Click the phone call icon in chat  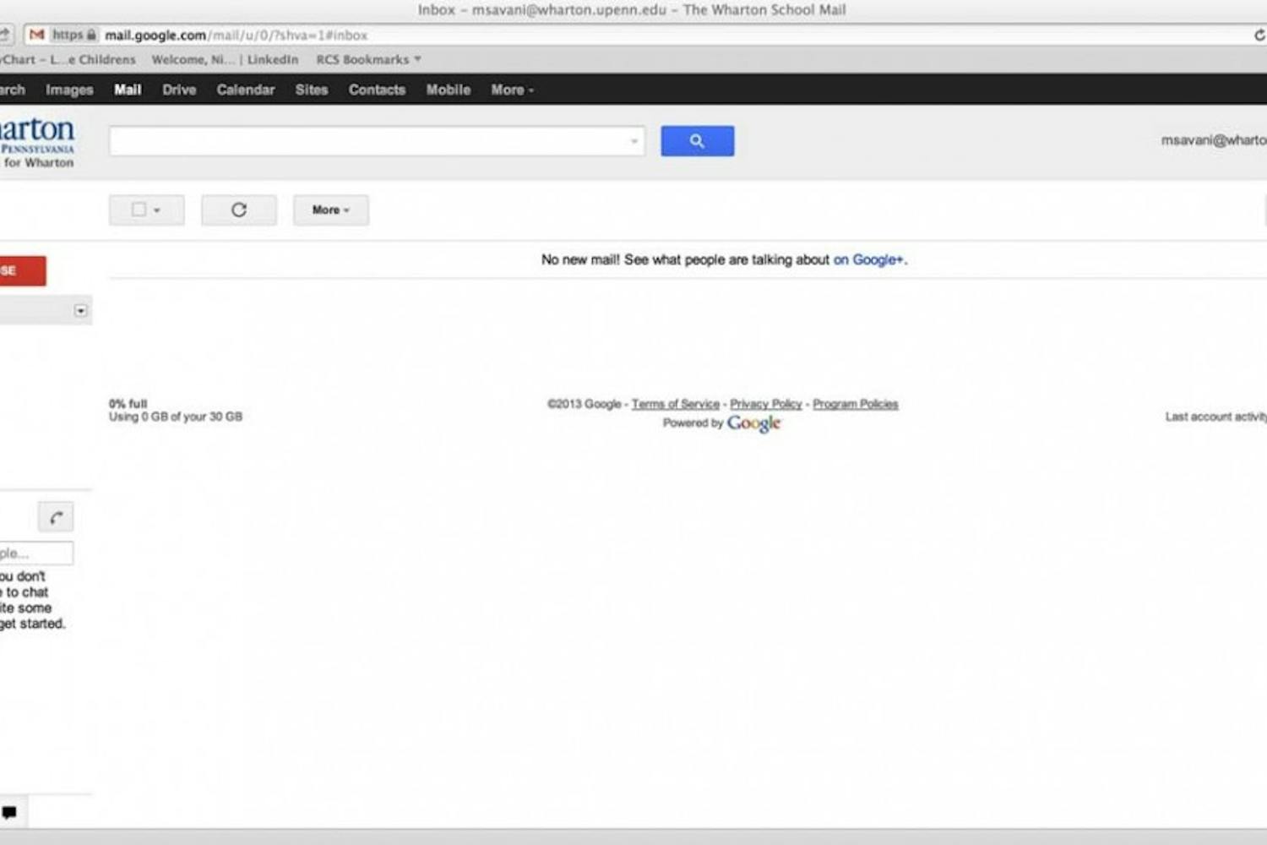(56, 517)
